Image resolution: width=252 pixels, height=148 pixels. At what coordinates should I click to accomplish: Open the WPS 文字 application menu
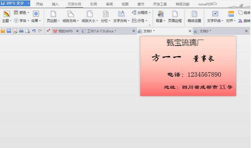click(x=15, y=3)
